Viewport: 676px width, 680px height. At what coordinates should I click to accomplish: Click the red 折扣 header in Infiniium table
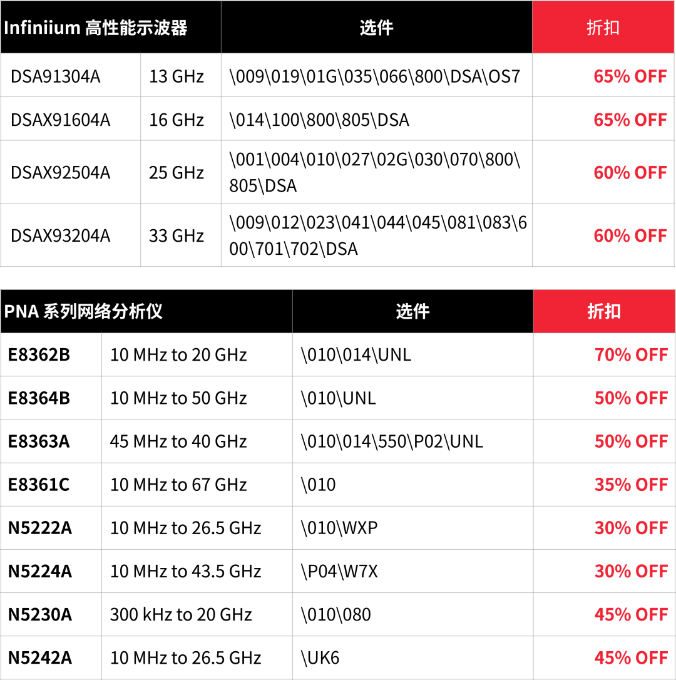coord(603,28)
